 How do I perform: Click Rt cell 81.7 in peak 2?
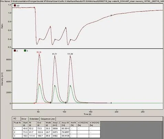point(32,132)
